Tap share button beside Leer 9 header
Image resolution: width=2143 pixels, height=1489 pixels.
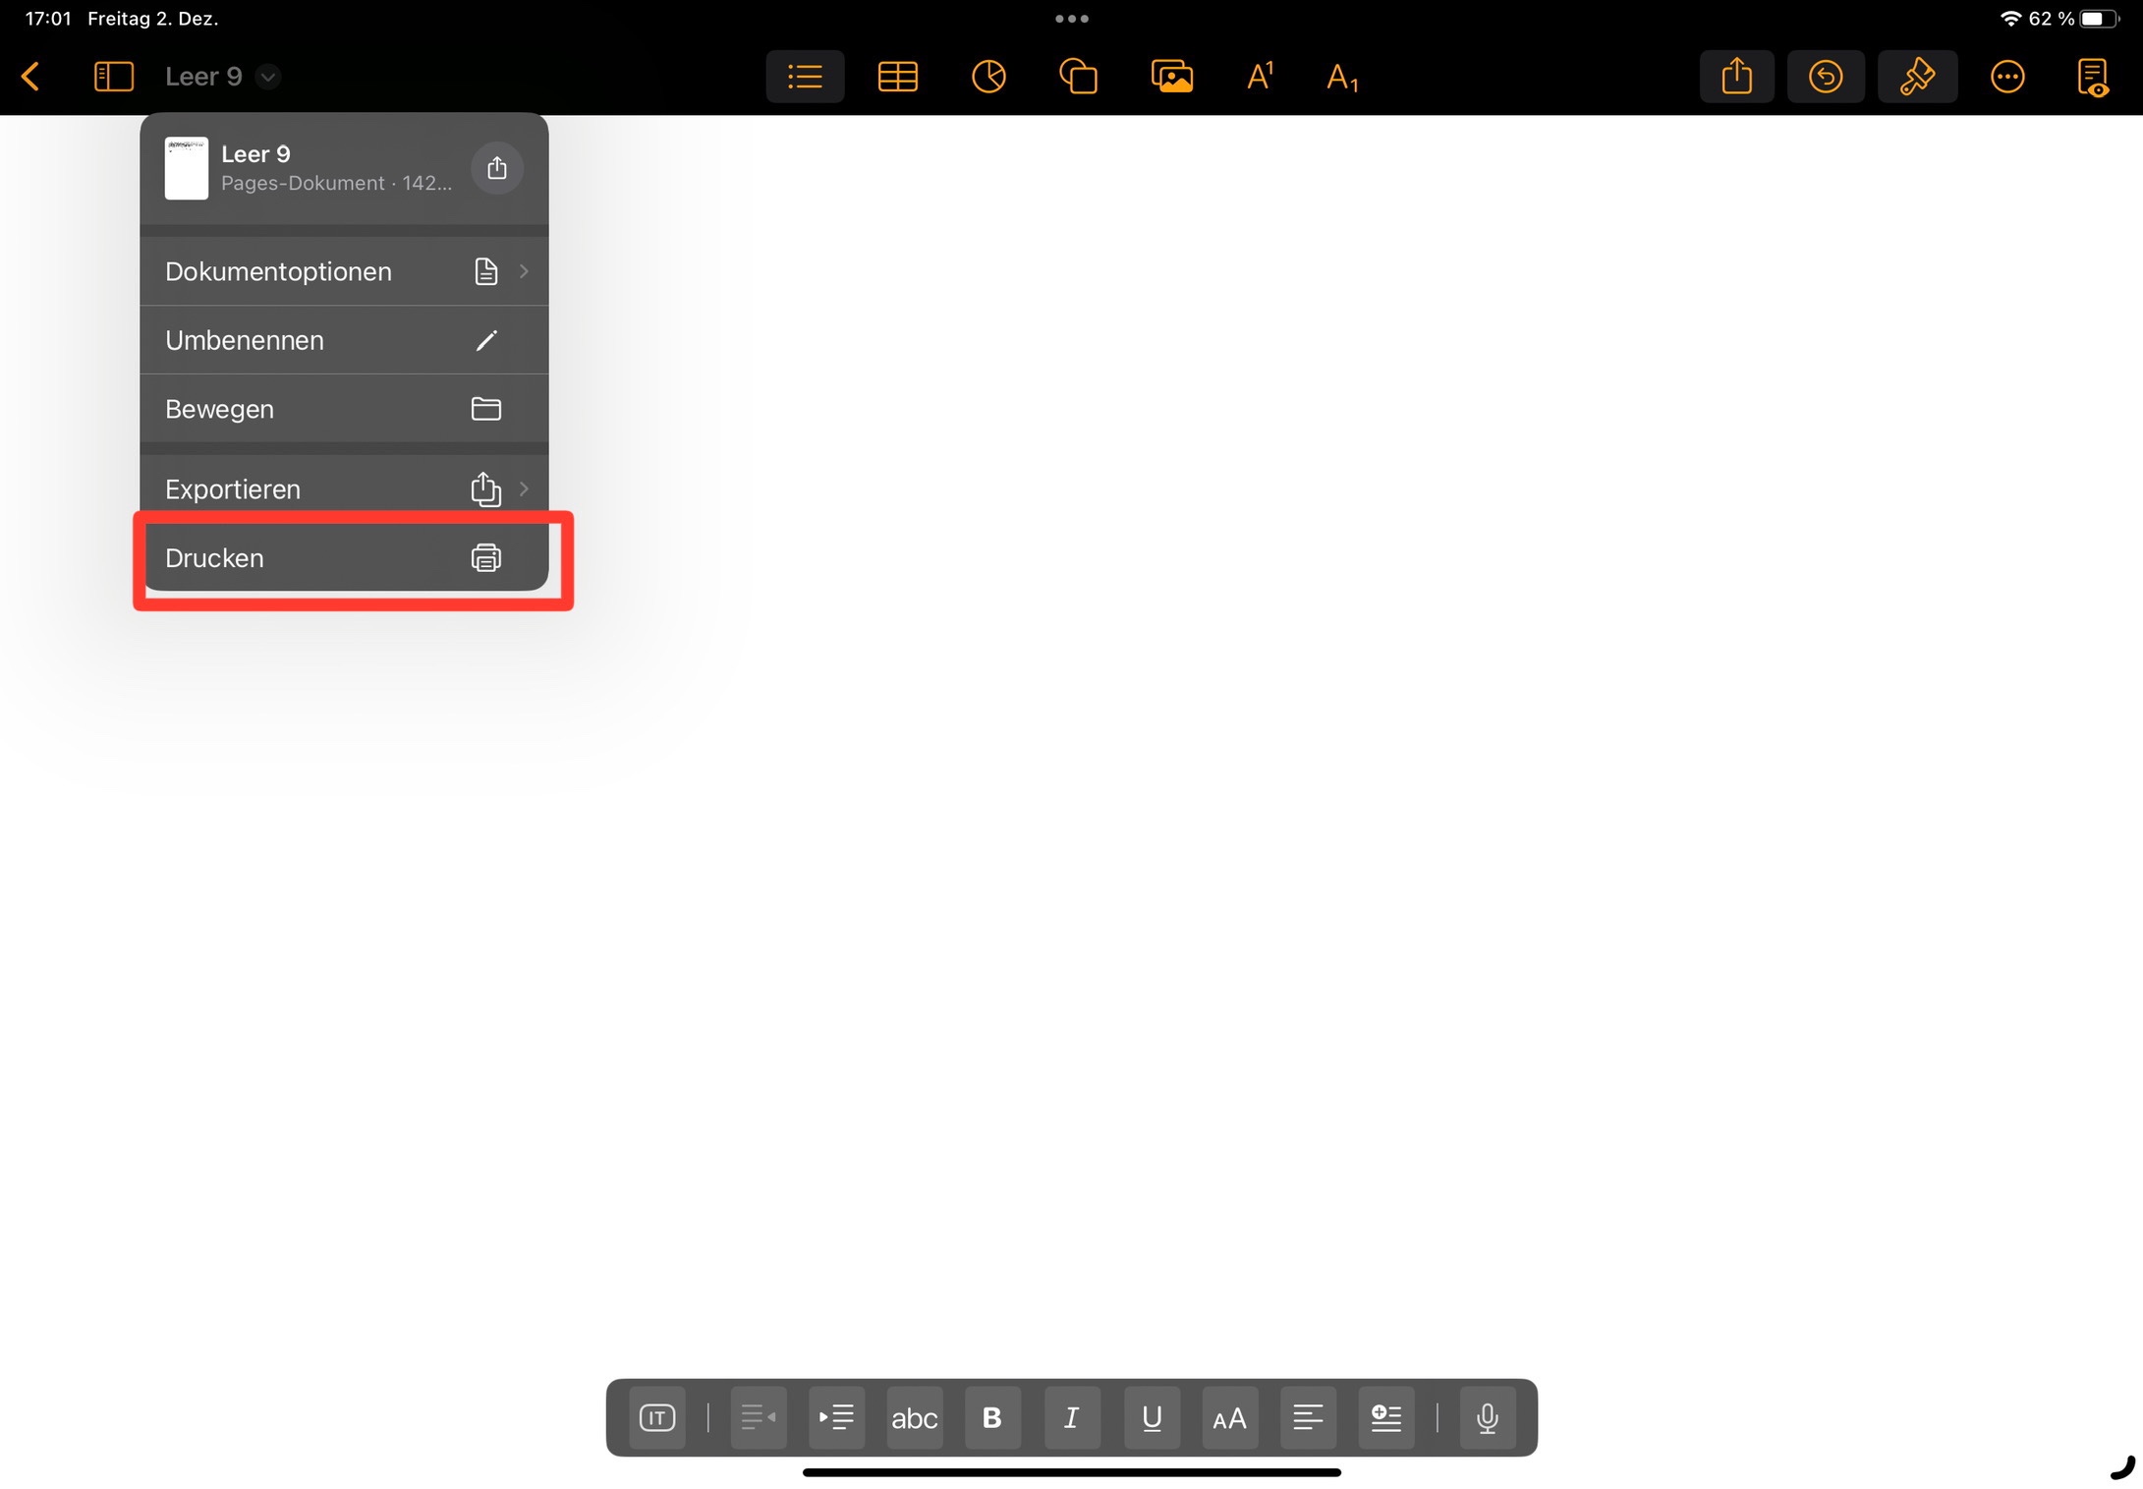coord(496,168)
